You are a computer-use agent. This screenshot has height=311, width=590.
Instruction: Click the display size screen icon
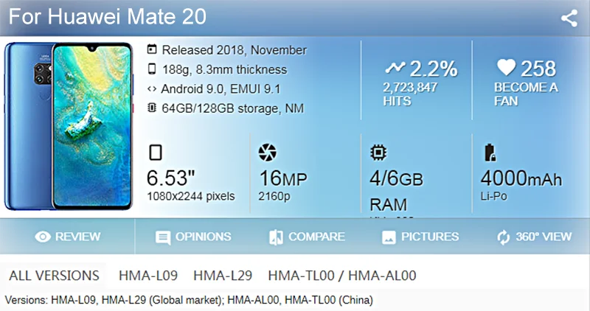[x=156, y=153]
